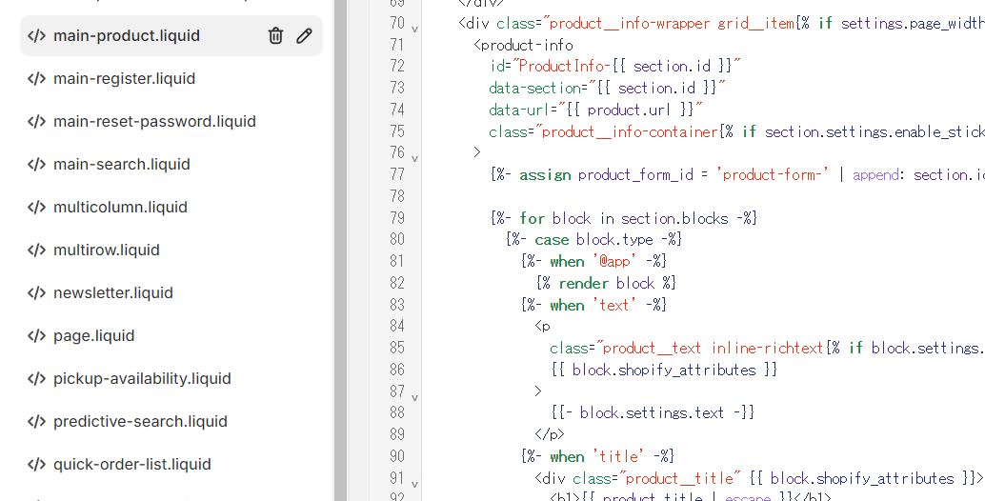Open main-reset-password.liquid file
Image resolution: width=985 pixels, height=501 pixels.
click(154, 121)
